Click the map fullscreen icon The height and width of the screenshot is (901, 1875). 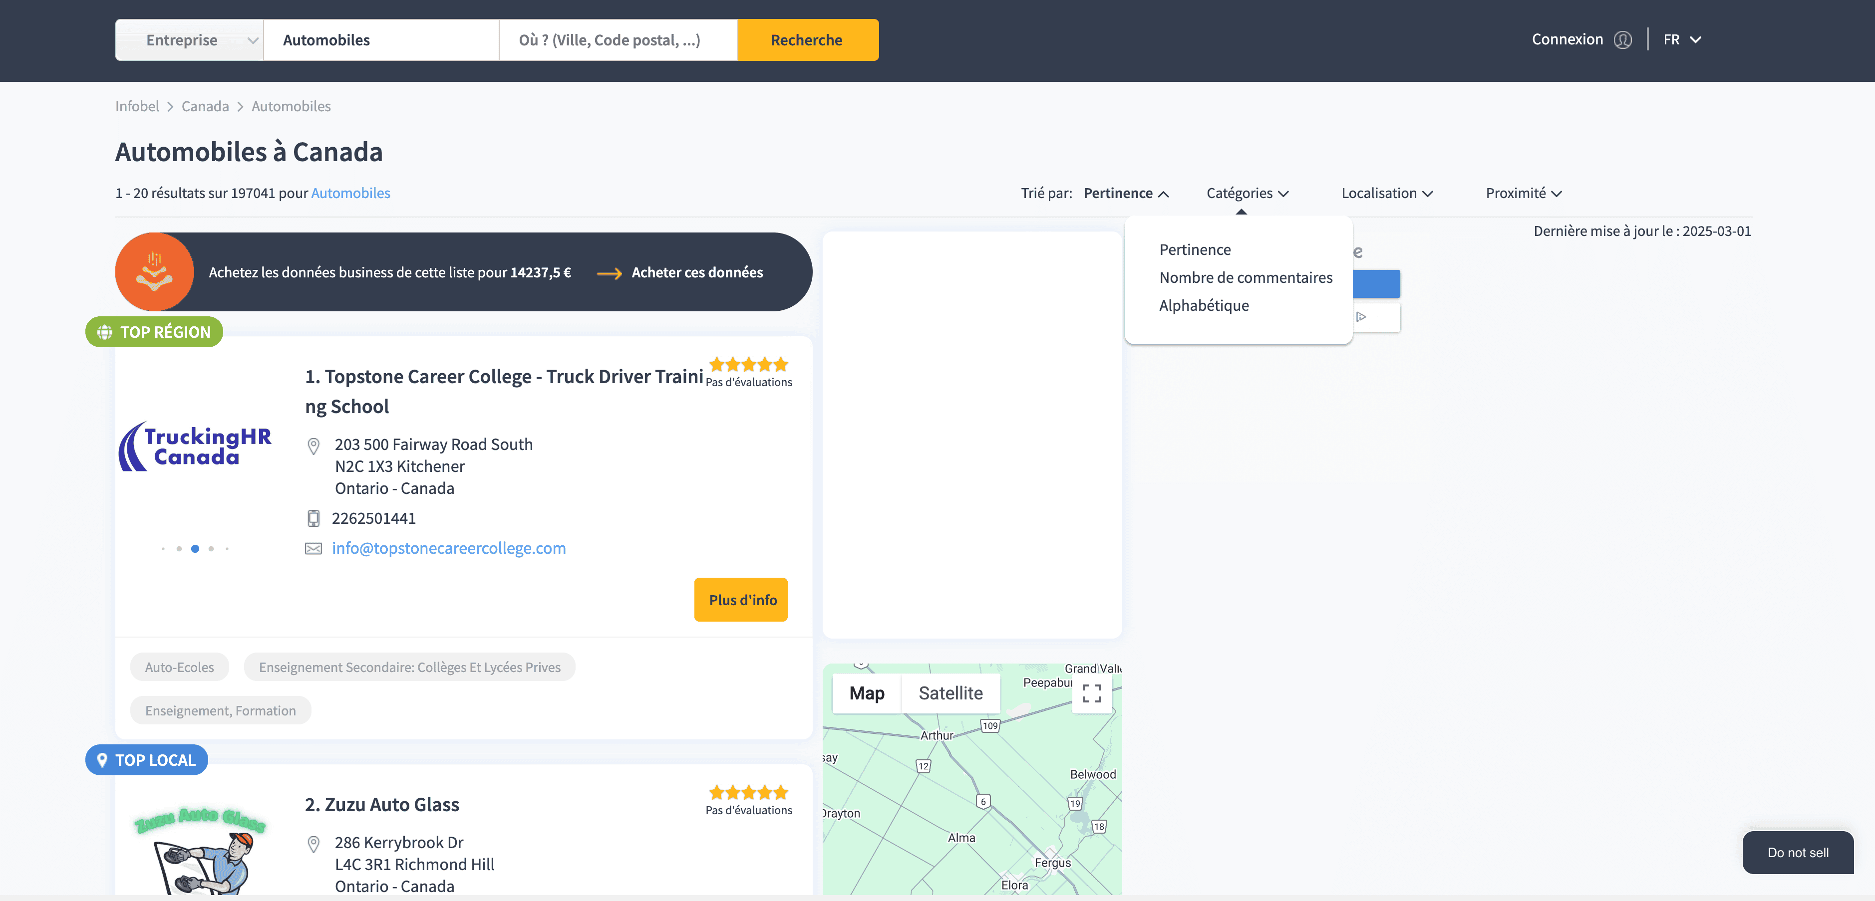coord(1091,693)
